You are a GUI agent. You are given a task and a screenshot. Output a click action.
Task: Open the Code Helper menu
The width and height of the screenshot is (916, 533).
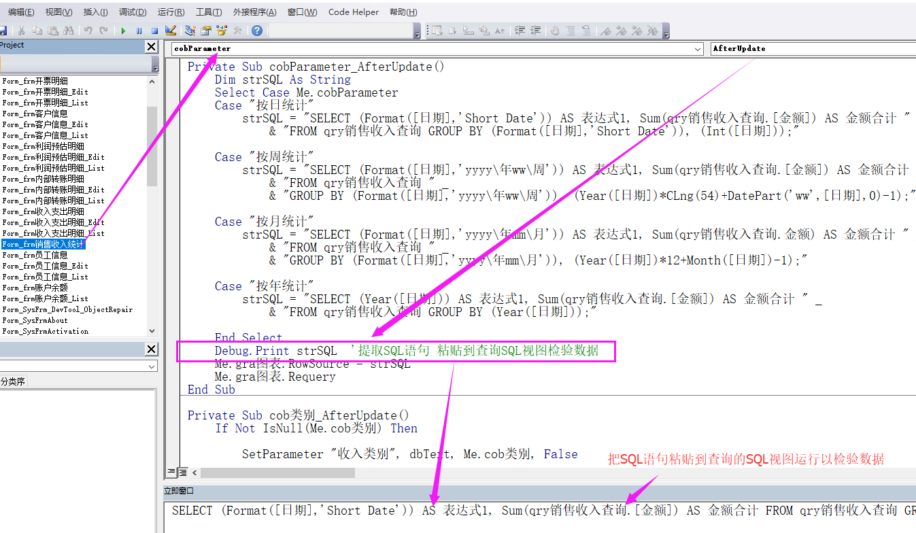tap(354, 12)
